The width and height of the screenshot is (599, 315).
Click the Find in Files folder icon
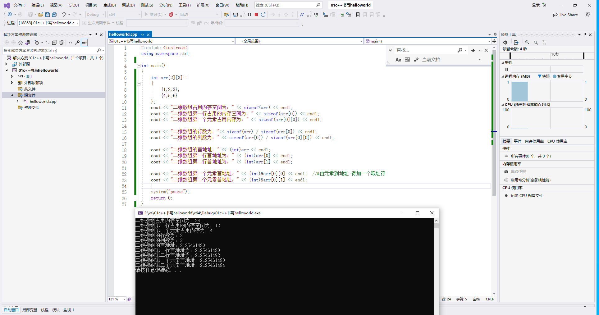[x=226, y=15]
